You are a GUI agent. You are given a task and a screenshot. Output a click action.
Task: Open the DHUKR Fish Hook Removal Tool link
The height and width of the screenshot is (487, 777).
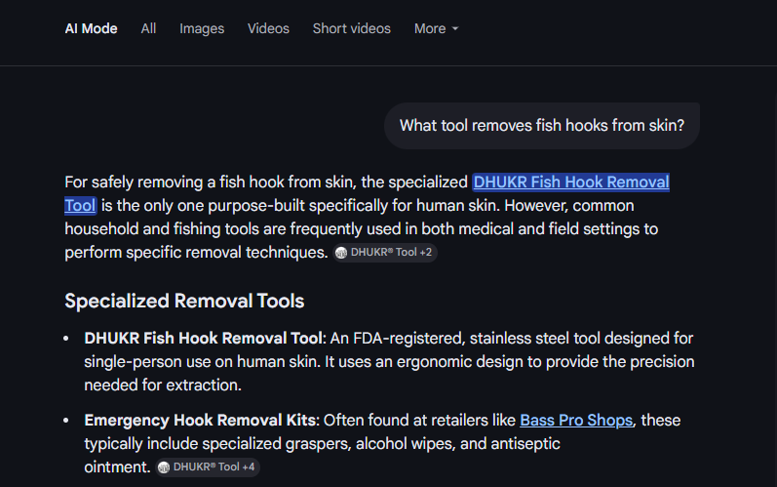tap(571, 182)
